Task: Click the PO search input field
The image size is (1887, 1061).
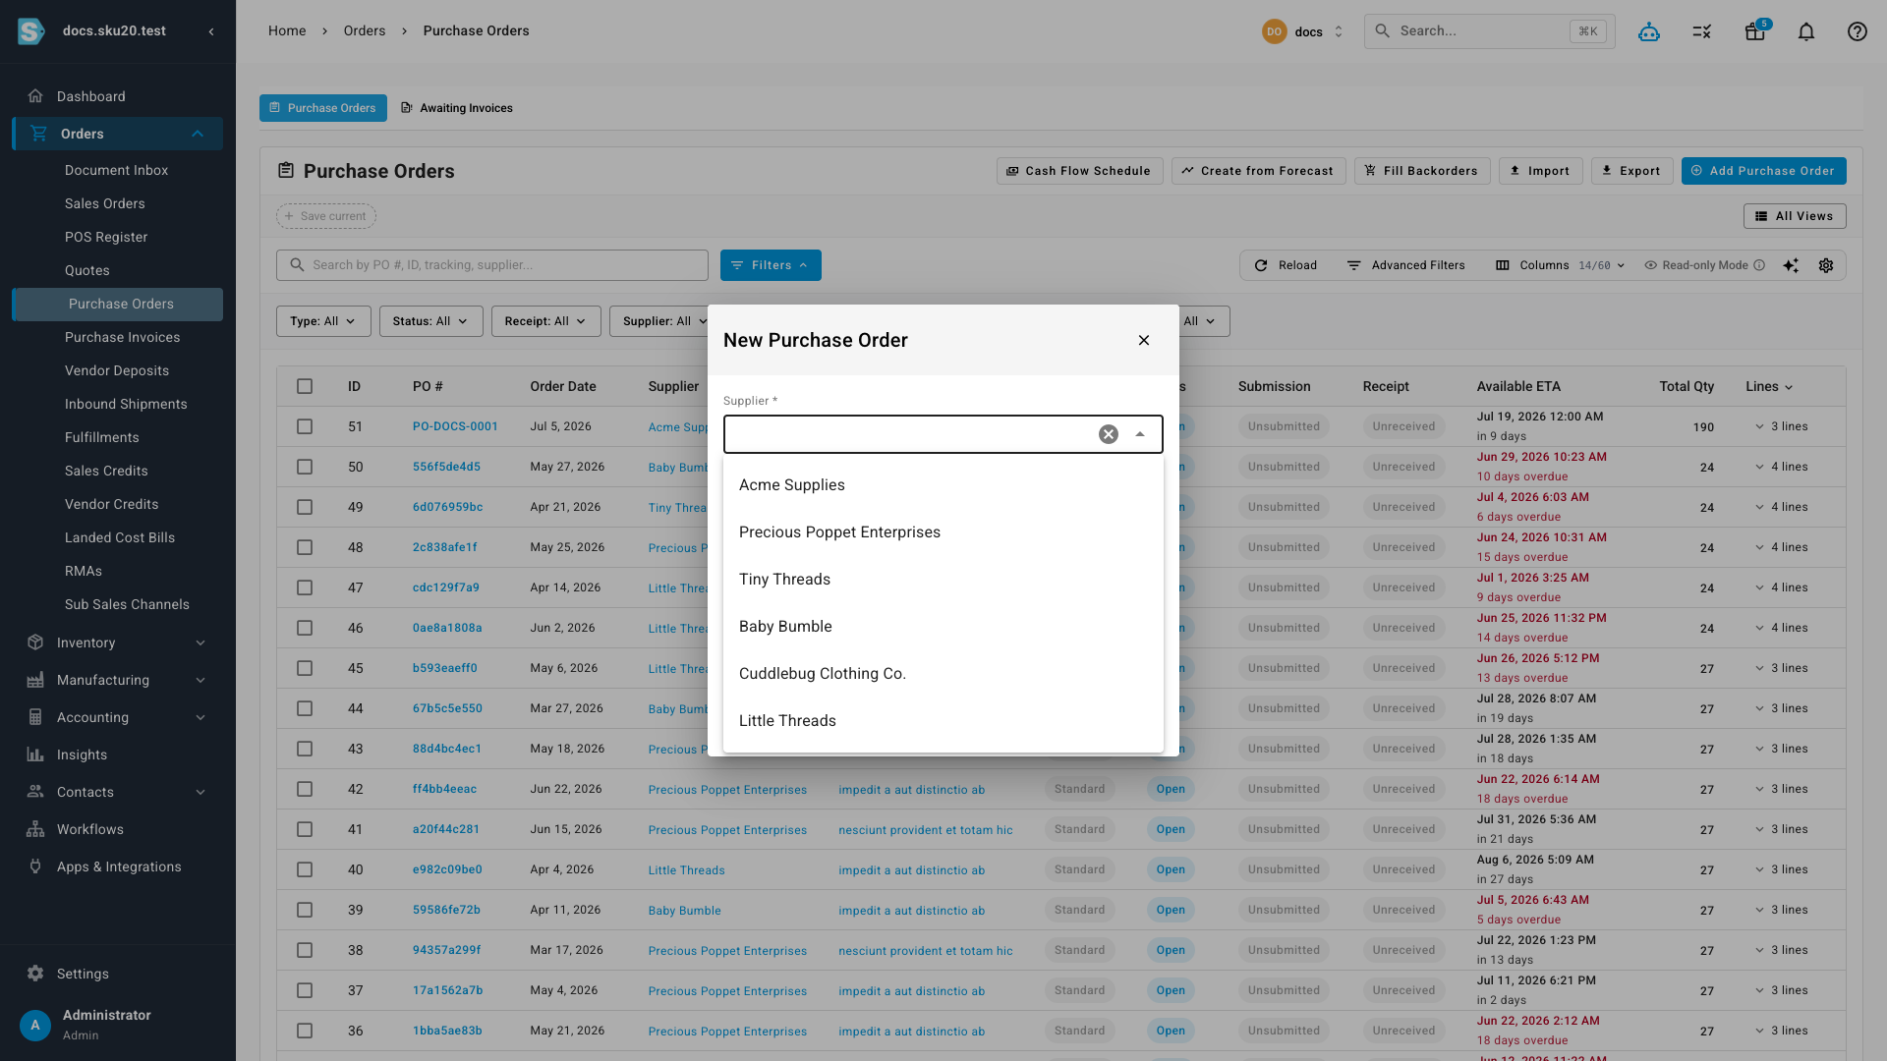Action: pyautogui.click(x=492, y=265)
